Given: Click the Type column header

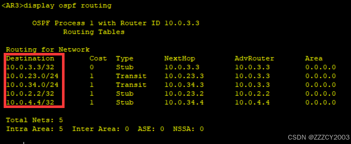Looking at the screenshot, I should (124, 58).
